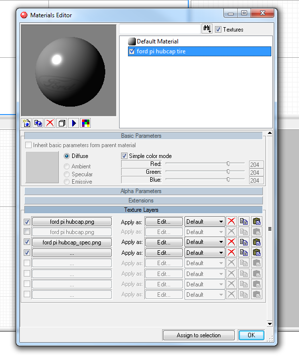Click the Assign to selection button
Viewport: 299px width, 357px height.
coord(199,335)
